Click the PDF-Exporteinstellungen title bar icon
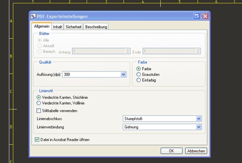The width and height of the screenshot is (242, 163). [33, 16]
